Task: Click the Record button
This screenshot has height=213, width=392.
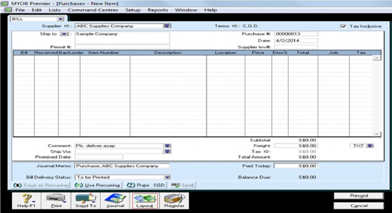Action: 359,196
